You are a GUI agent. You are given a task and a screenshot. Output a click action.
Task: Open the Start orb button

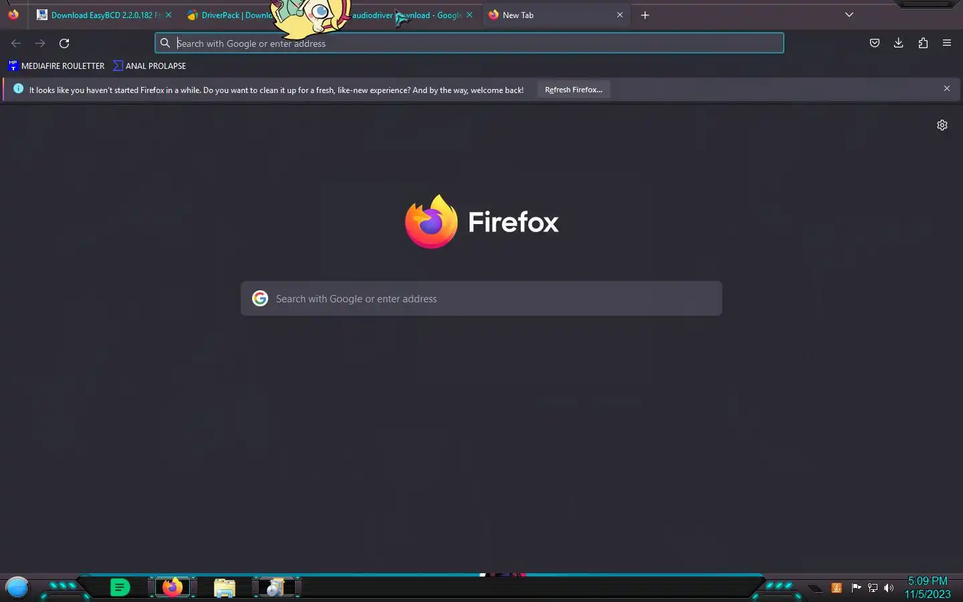(17, 587)
